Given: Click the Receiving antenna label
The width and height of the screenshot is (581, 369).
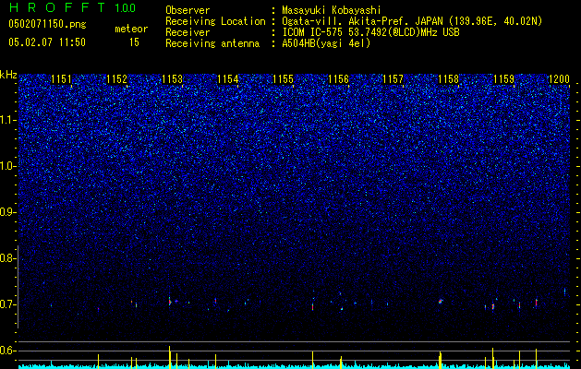Looking at the screenshot, I should 212,43.
